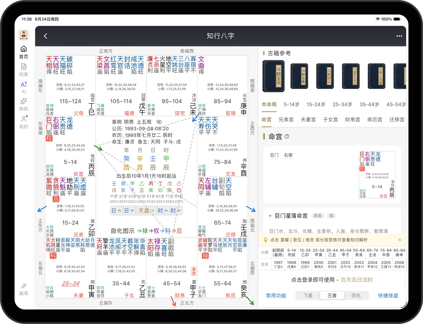Step the day back with 日 down arrow
The height and width of the screenshot is (324, 423).
[129, 211]
